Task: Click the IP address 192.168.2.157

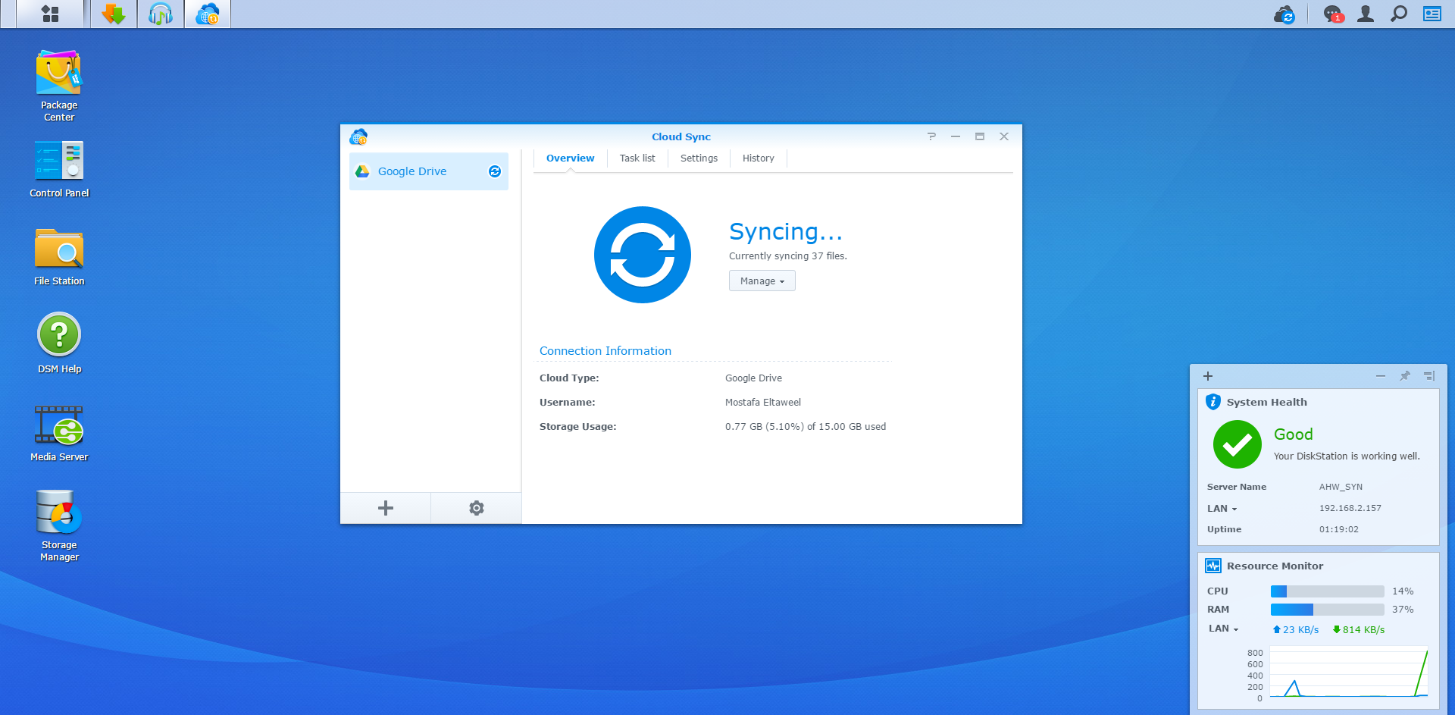Action: coord(1350,508)
